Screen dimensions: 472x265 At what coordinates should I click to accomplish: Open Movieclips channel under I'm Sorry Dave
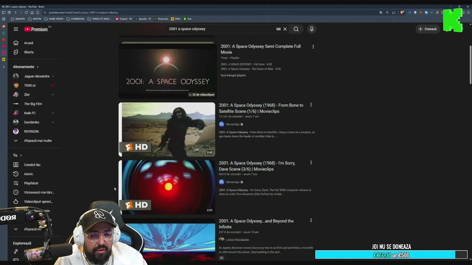[x=232, y=182]
